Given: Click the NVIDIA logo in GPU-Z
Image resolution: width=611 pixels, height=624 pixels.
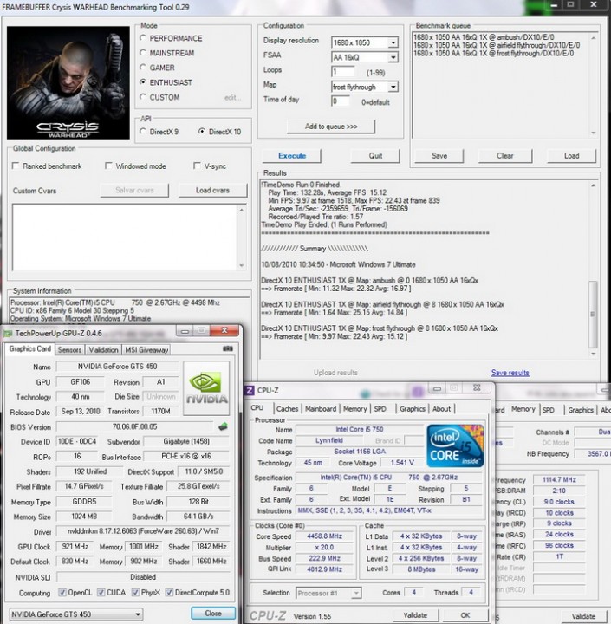Looking at the screenshot, I should click(x=206, y=388).
